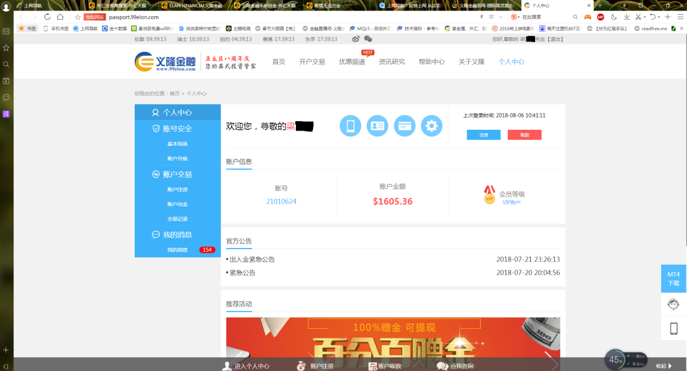Viewport: 687px width, 371px height.
Task: Click the customer service headset icon
Action: [x=673, y=304]
